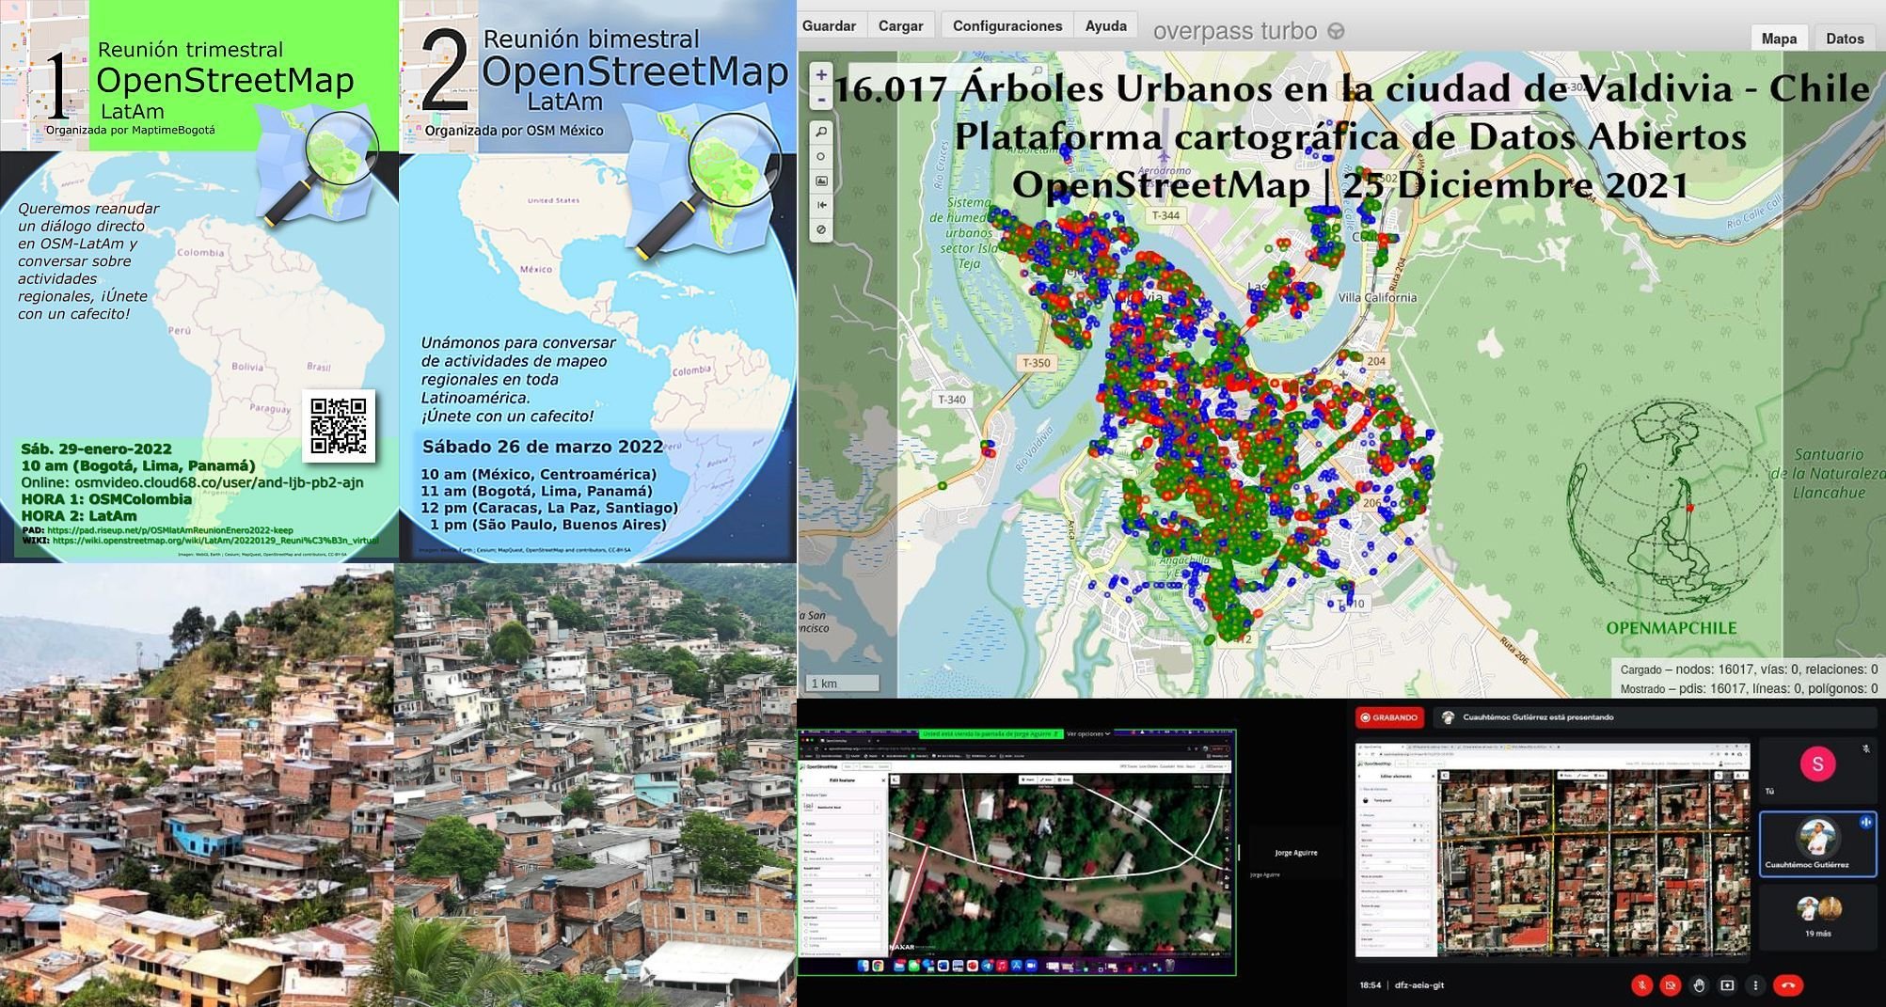Click the circle locate-me map control
Image resolution: width=1886 pixels, height=1007 pixels.
click(x=821, y=157)
